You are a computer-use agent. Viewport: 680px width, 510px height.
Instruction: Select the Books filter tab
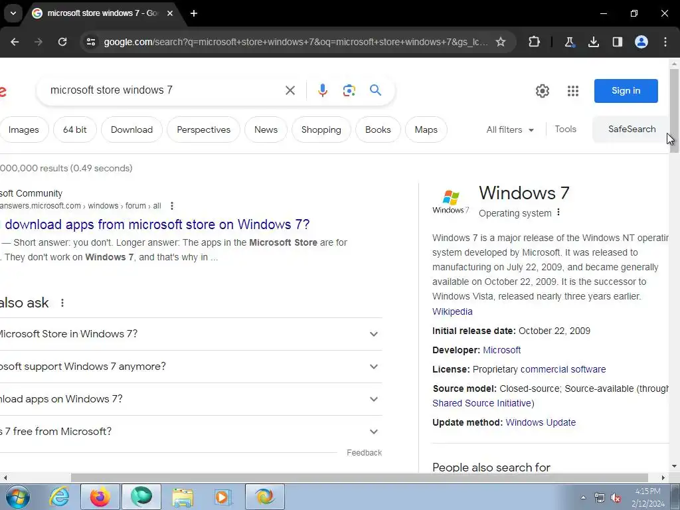pyautogui.click(x=378, y=129)
